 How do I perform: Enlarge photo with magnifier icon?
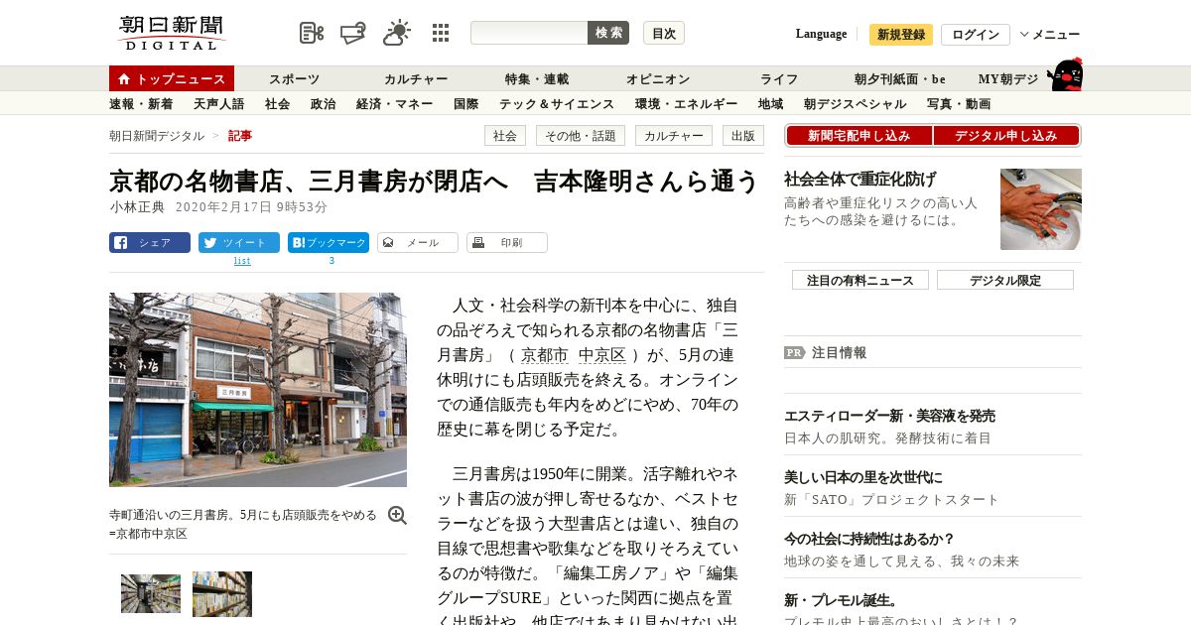(397, 515)
